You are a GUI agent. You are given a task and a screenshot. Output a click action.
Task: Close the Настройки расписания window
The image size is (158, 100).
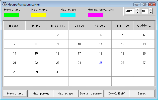[152, 5]
